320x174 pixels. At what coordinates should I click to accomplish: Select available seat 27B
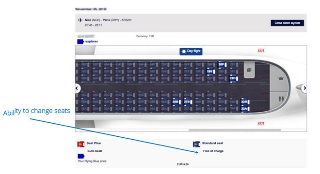coord(188,102)
